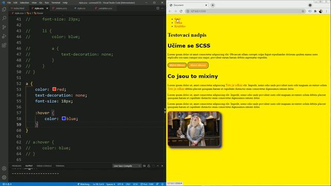Switch to the Terminal panel tab

pyautogui.click(x=60, y=166)
